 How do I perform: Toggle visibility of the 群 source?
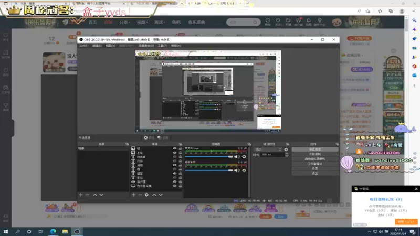(x=175, y=169)
